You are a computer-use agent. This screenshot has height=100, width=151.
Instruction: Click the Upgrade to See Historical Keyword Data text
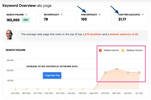pos(52,66)
